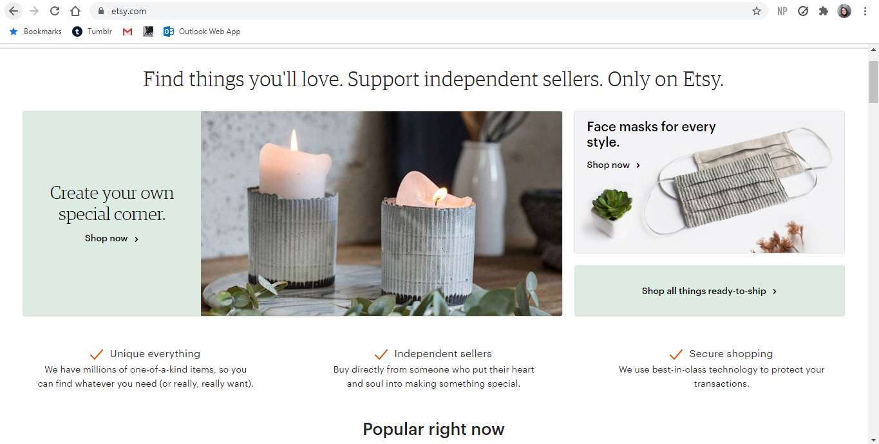Click the face masks product image
This screenshot has width=879, height=444.
[x=741, y=187]
